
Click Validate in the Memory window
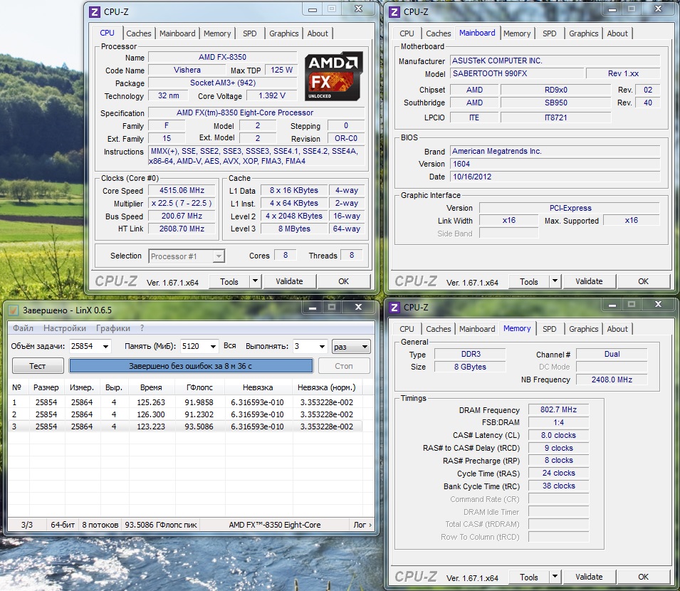click(589, 577)
